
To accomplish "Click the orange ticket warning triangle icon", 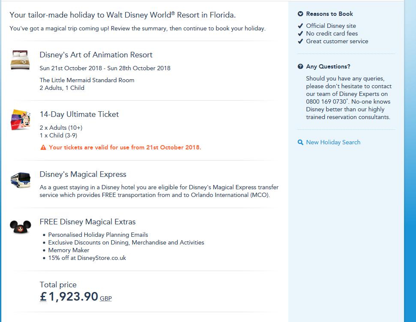I will pyautogui.click(x=43, y=148).
